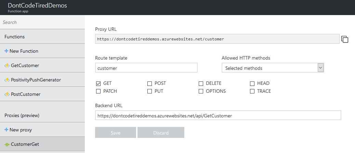Click the 'Proxy URL' label

click(106, 29)
